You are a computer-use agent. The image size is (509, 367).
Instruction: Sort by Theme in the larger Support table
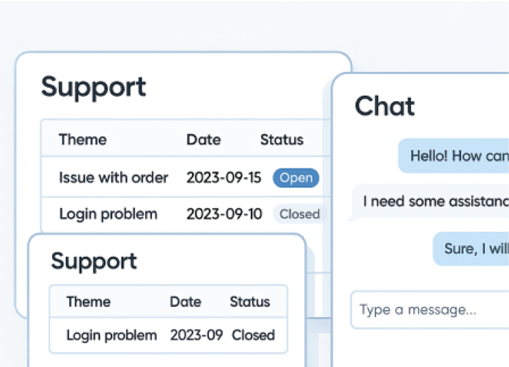[83, 140]
